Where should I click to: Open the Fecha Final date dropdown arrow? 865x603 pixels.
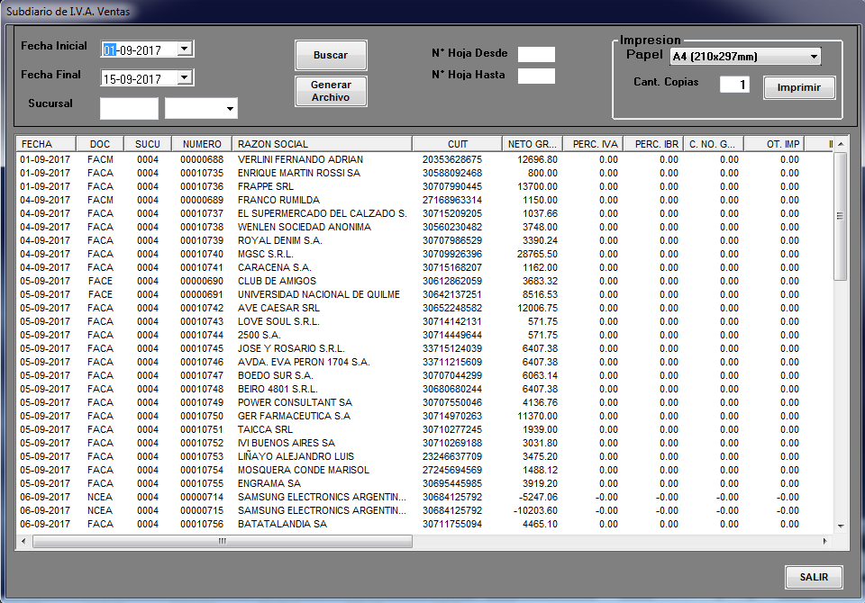pos(185,77)
